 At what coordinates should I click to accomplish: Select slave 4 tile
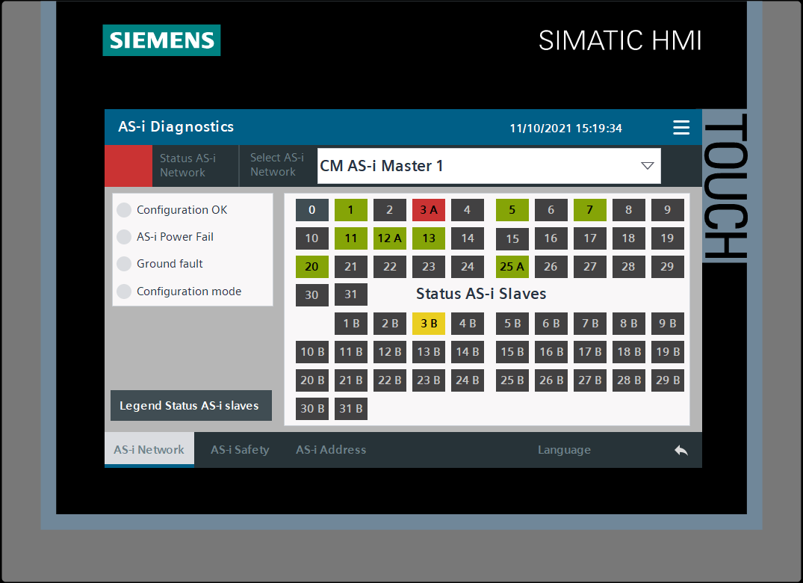click(467, 209)
